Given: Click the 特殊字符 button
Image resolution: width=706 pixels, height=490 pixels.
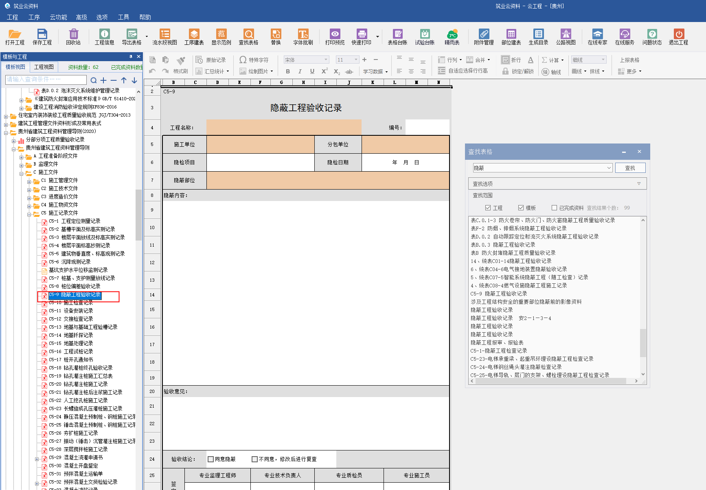Looking at the screenshot, I should (x=254, y=60).
